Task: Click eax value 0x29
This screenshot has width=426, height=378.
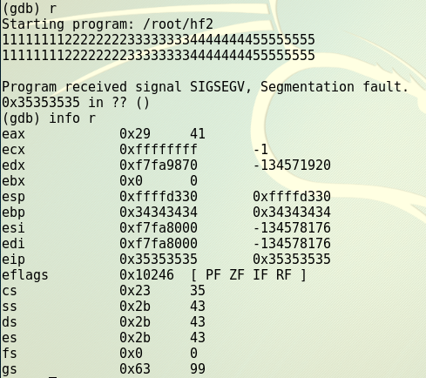Action: (x=135, y=134)
